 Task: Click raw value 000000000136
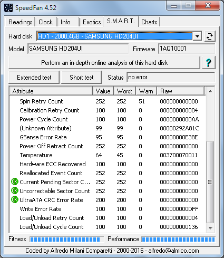(179, 227)
